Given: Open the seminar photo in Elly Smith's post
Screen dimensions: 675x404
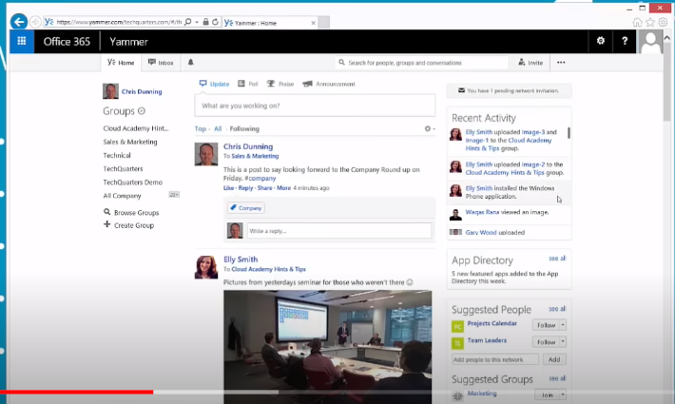Looking at the screenshot, I should (x=328, y=347).
